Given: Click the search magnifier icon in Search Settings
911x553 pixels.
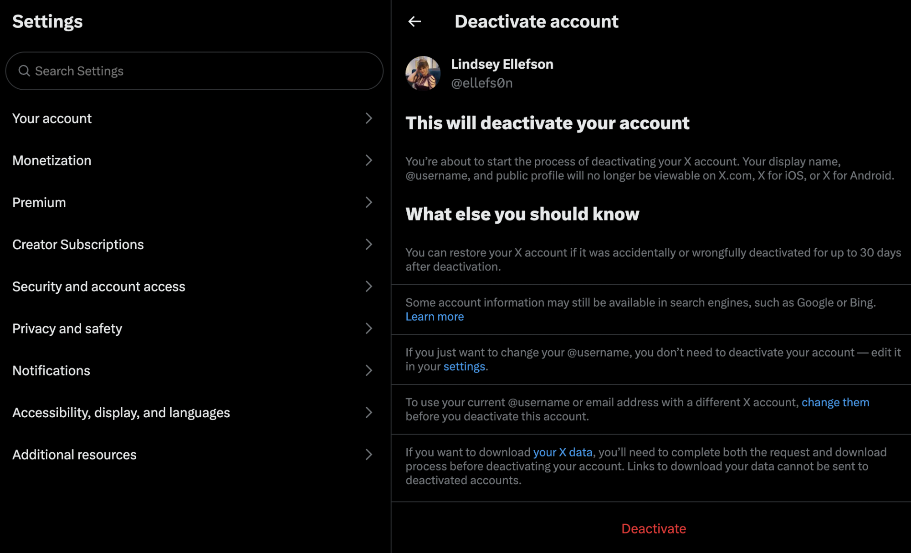Looking at the screenshot, I should coord(24,71).
